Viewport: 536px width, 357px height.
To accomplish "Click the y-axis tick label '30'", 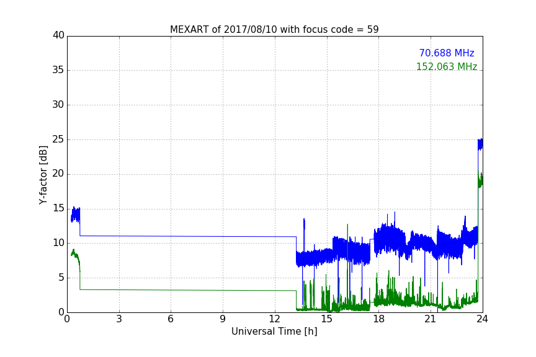I will pos(58,105).
